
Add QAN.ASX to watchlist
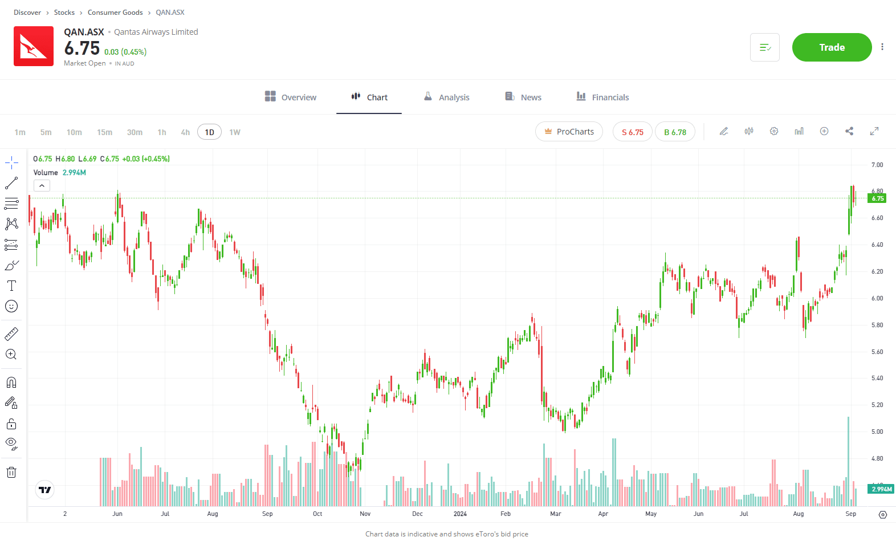pyautogui.click(x=765, y=47)
